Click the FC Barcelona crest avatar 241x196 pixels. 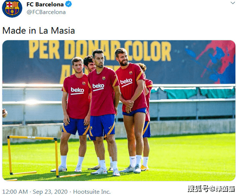pos(12,8)
